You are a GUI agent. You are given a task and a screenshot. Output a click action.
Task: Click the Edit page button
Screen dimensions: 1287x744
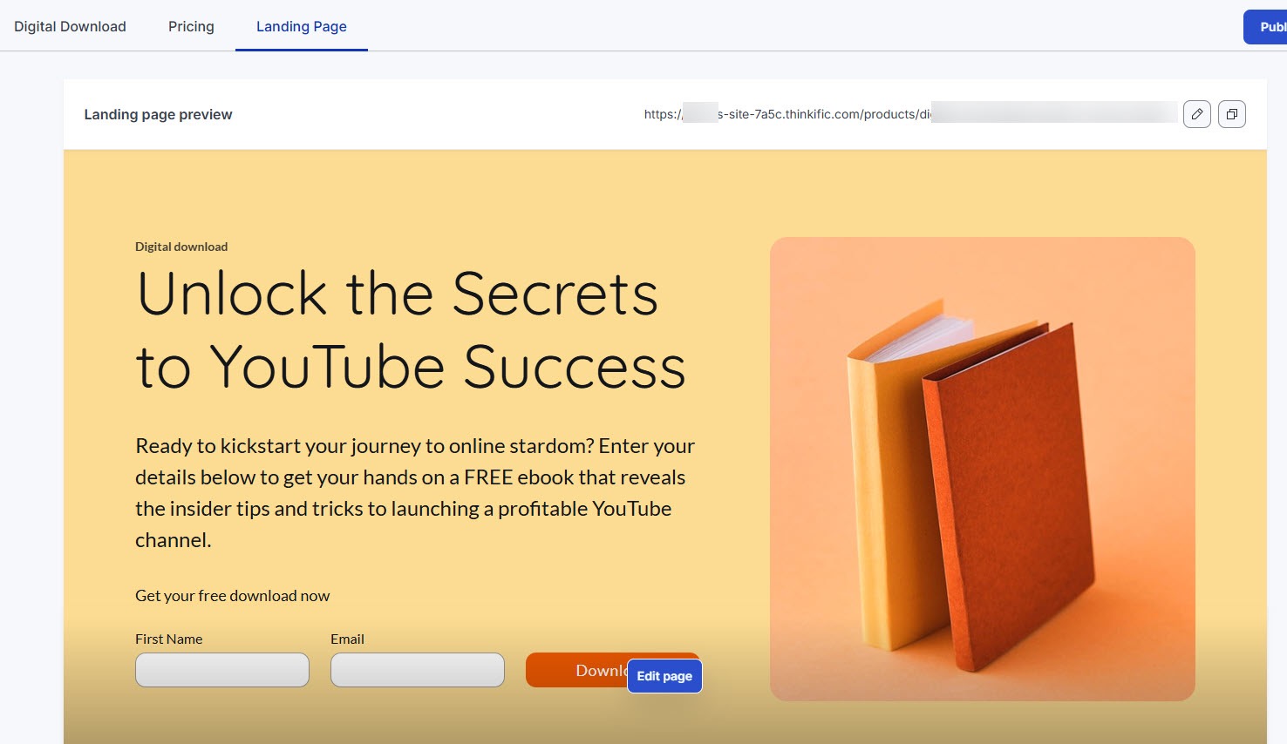point(664,676)
